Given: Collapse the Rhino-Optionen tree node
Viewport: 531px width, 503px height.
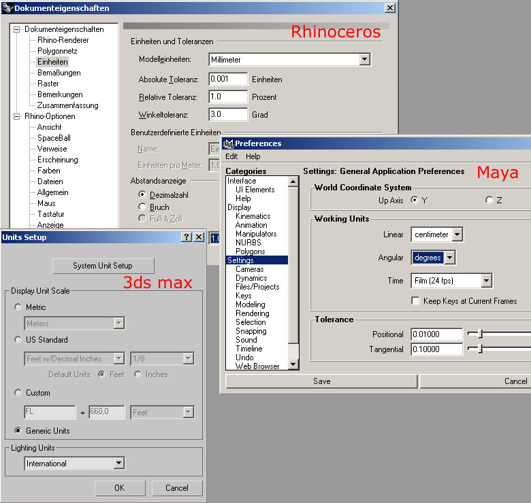Looking at the screenshot, I should [x=16, y=116].
